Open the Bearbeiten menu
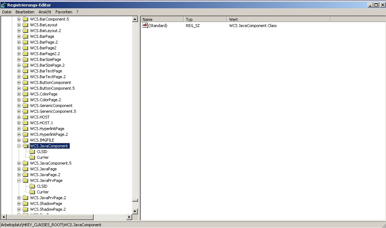Screen dimensions: 386x228 pos(25,12)
